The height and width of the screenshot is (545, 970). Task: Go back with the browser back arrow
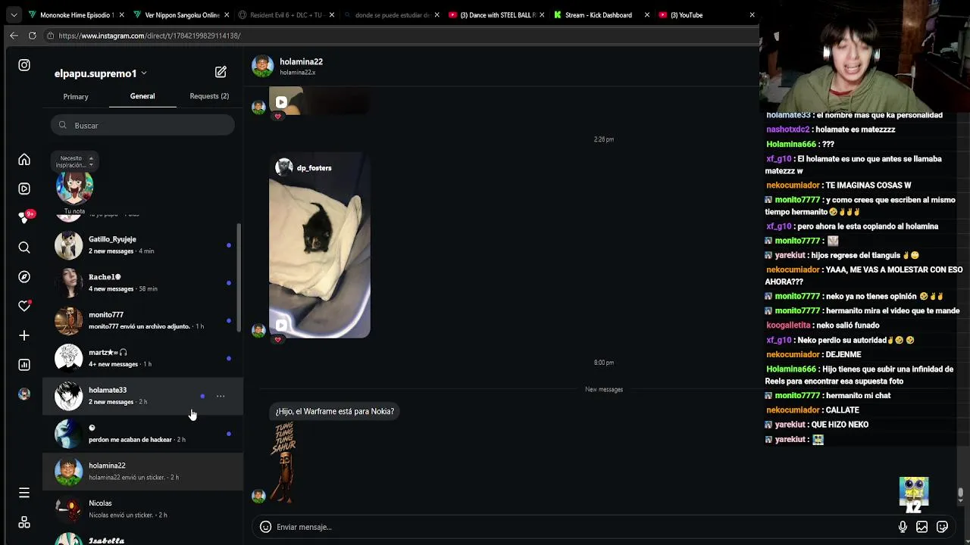point(14,36)
